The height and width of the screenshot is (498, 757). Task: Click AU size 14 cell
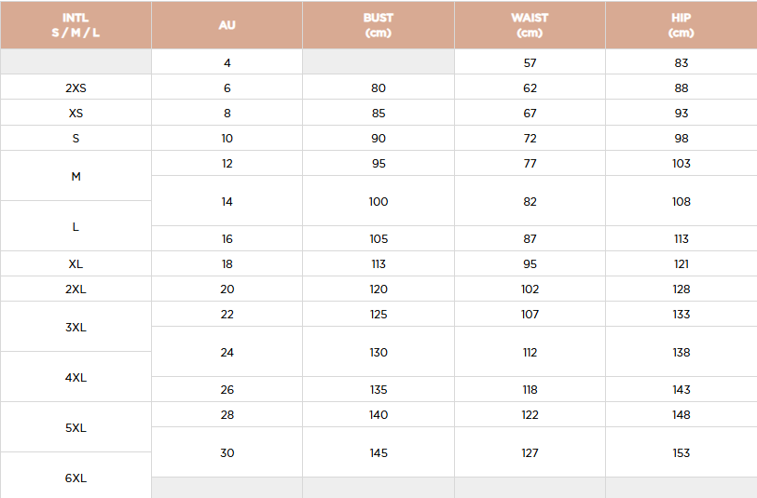pos(227,201)
